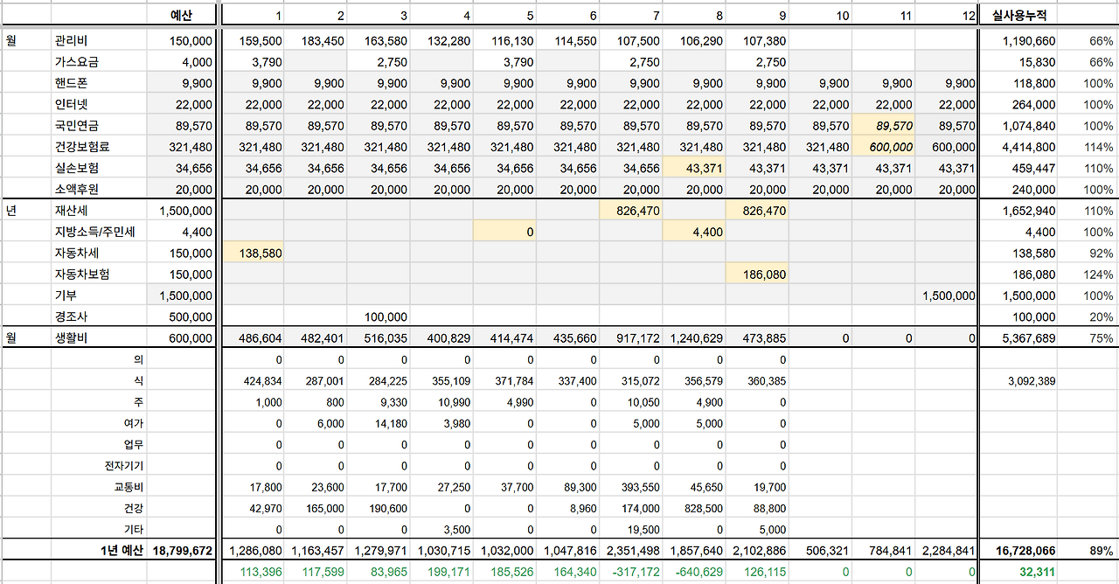
Task: Click the month 12 column header
Action: [x=969, y=17]
